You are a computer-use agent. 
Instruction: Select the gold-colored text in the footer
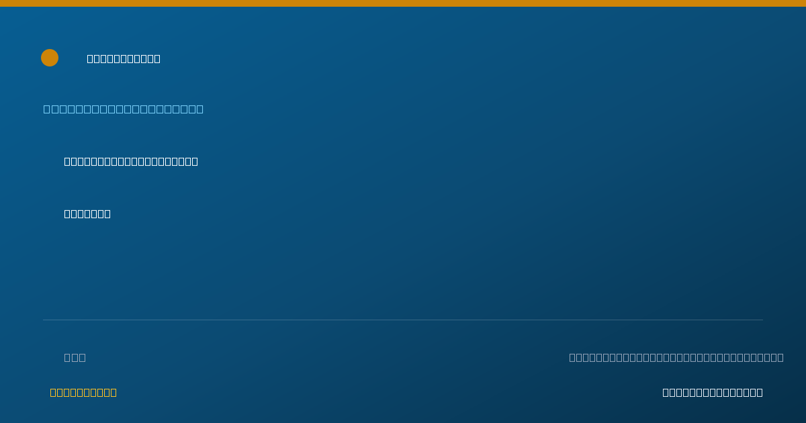(83, 392)
